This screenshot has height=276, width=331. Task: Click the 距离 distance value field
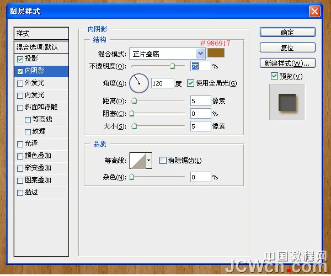(201, 100)
